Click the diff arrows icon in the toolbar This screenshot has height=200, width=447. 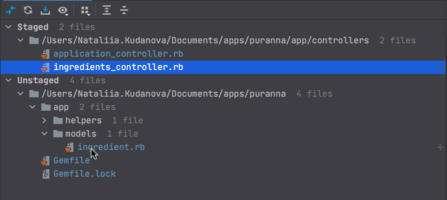click(10, 10)
